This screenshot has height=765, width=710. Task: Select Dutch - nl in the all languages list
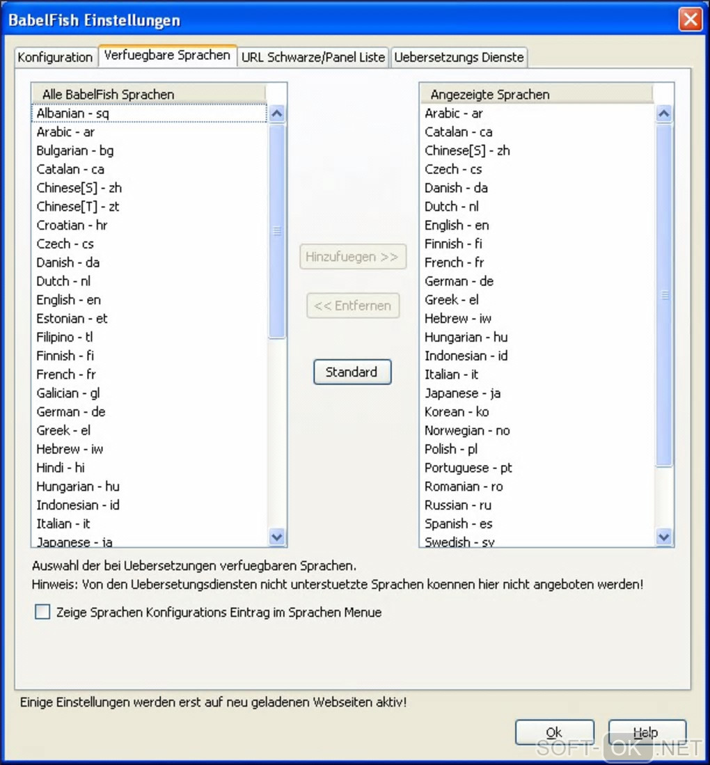coord(150,281)
